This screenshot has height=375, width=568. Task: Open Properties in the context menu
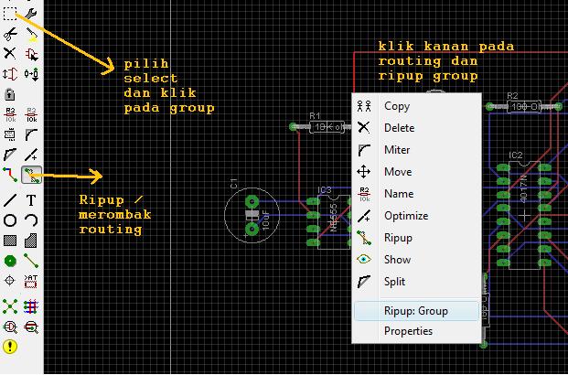408,331
